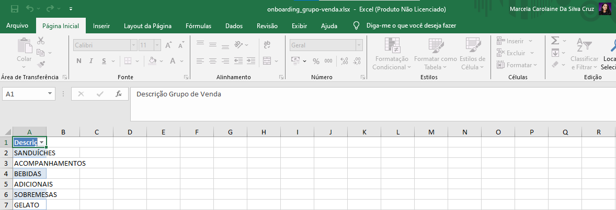616x210 pixels.
Task: Click the Colar paste button
Action: (x=24, y=52)
